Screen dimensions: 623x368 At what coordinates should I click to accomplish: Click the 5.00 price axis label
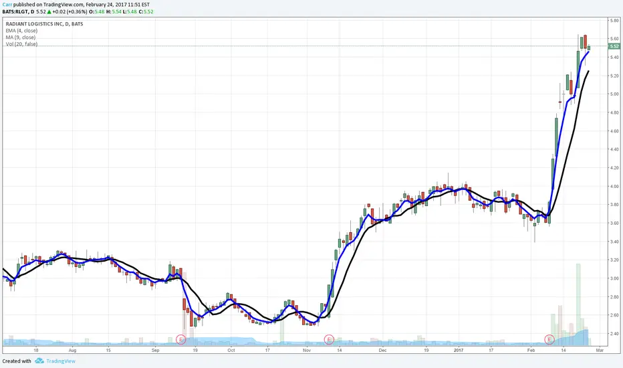point(614,94)
